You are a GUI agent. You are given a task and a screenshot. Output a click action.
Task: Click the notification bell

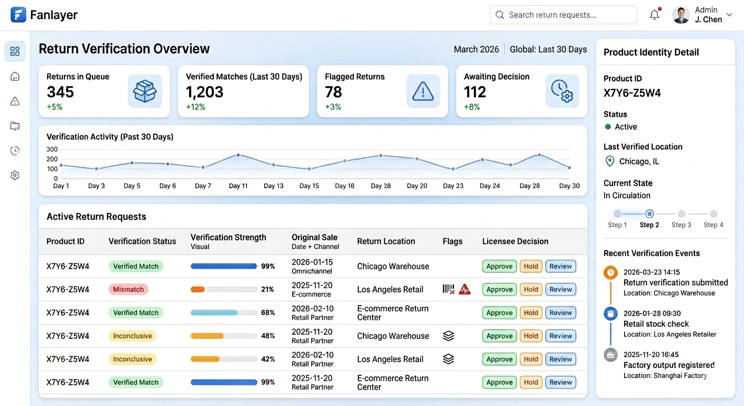(x=654, y=15)
